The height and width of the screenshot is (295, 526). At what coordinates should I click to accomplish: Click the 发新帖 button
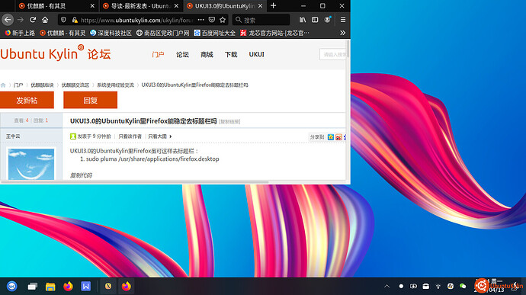coord(27,101)
